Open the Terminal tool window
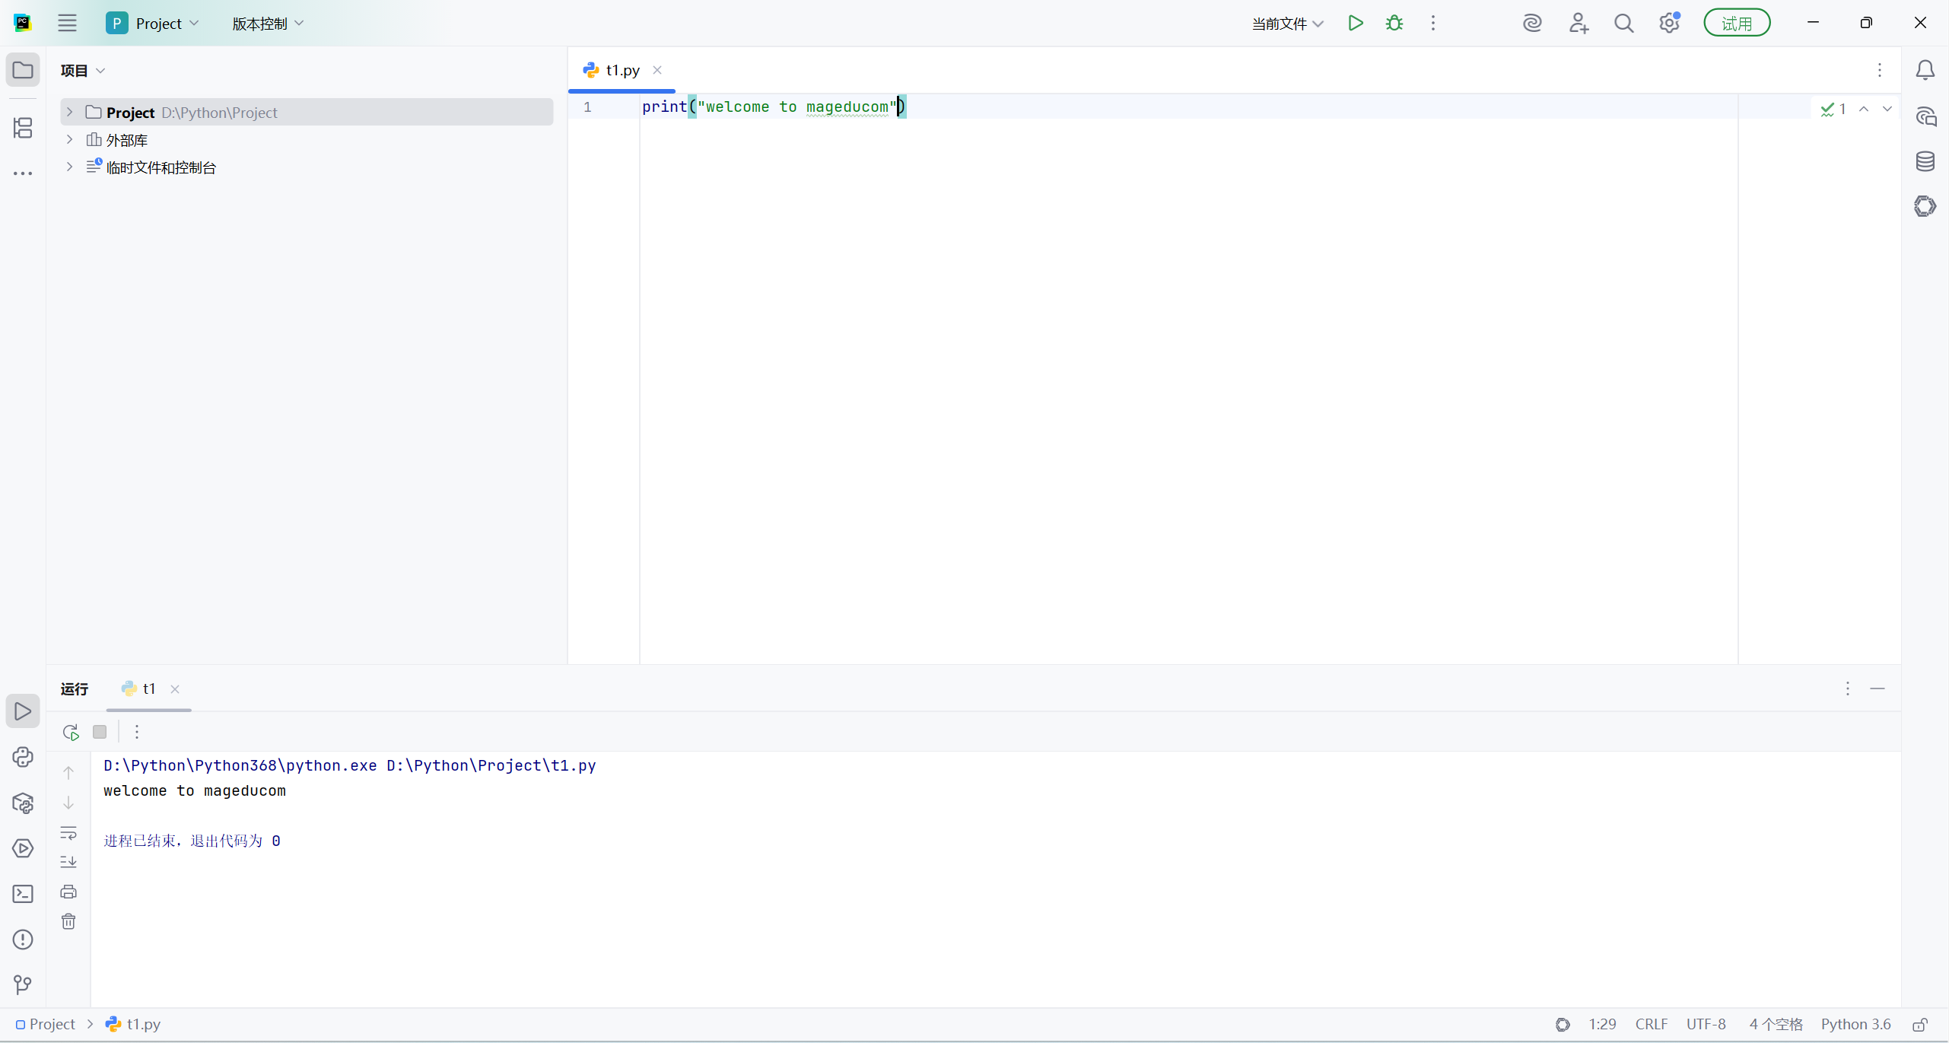This screenshot has height=1043, width=1949. [x=23, y=894]
